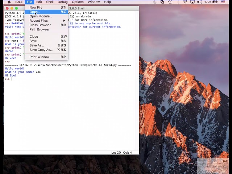Screen dimensions: 232x174
Task: Open the Apple menu icon
Action: pos(9,2)
